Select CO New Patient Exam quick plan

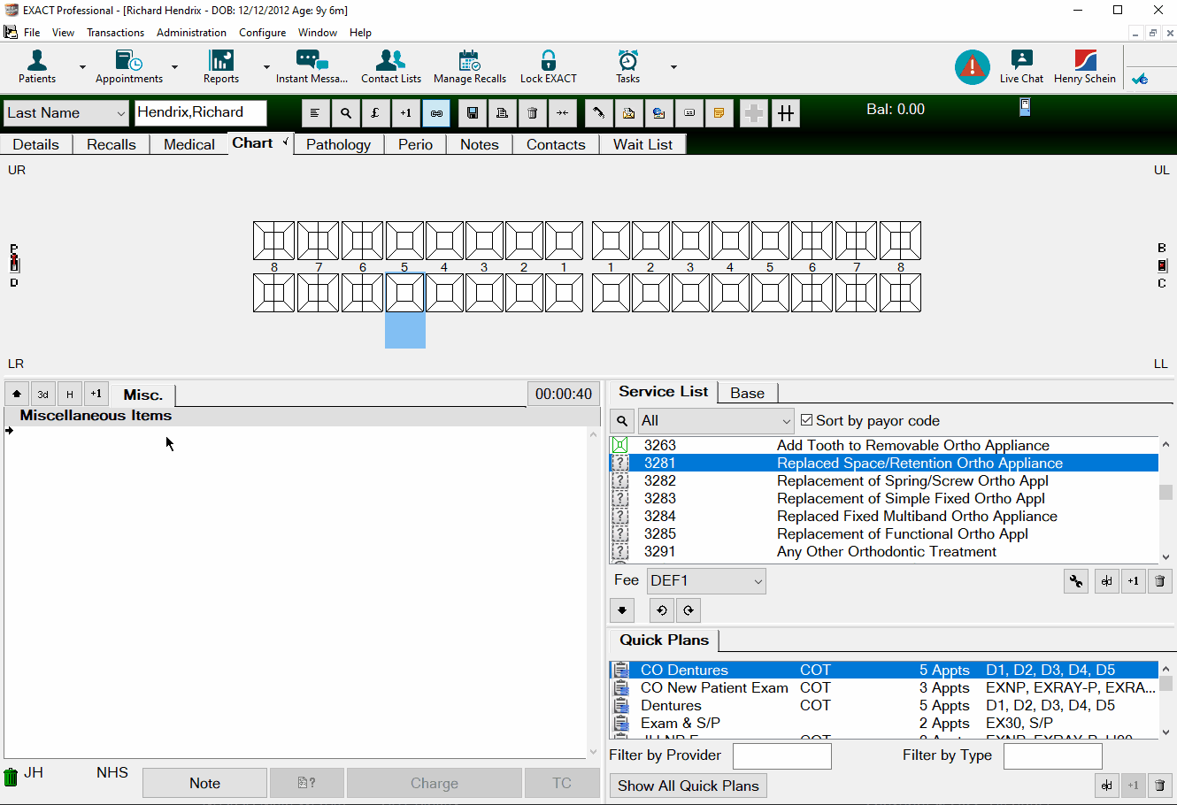tap(884, 687)
